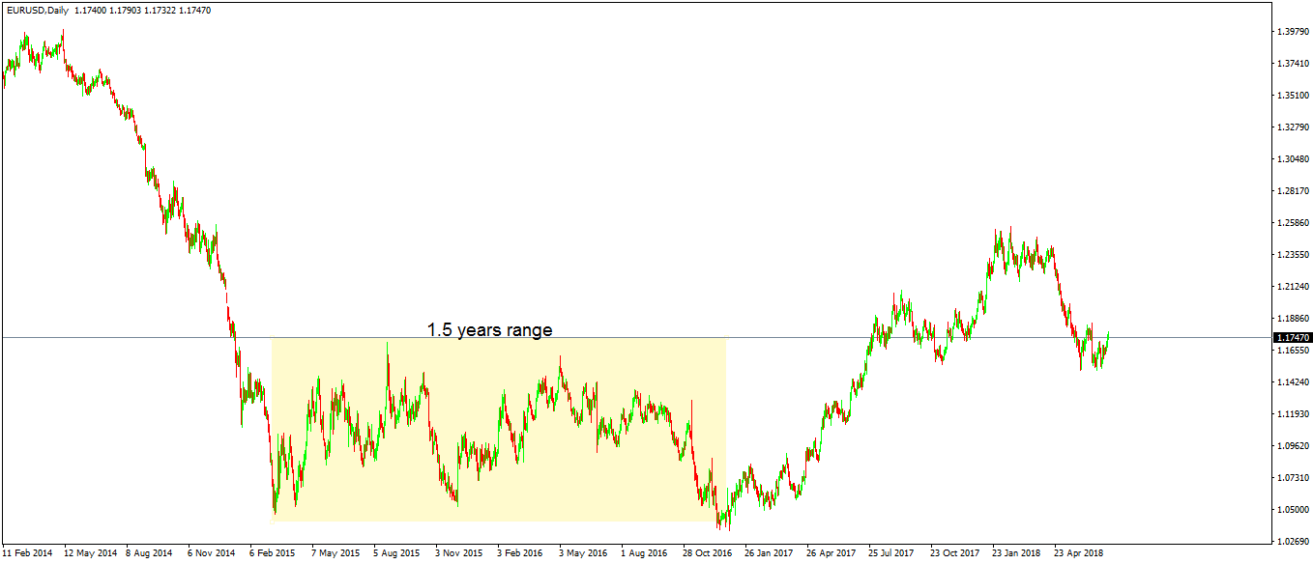This screenshot has width=1313, height=564.
Task: Click the 1.11930 price axis label
Action: click(1293, 414)
